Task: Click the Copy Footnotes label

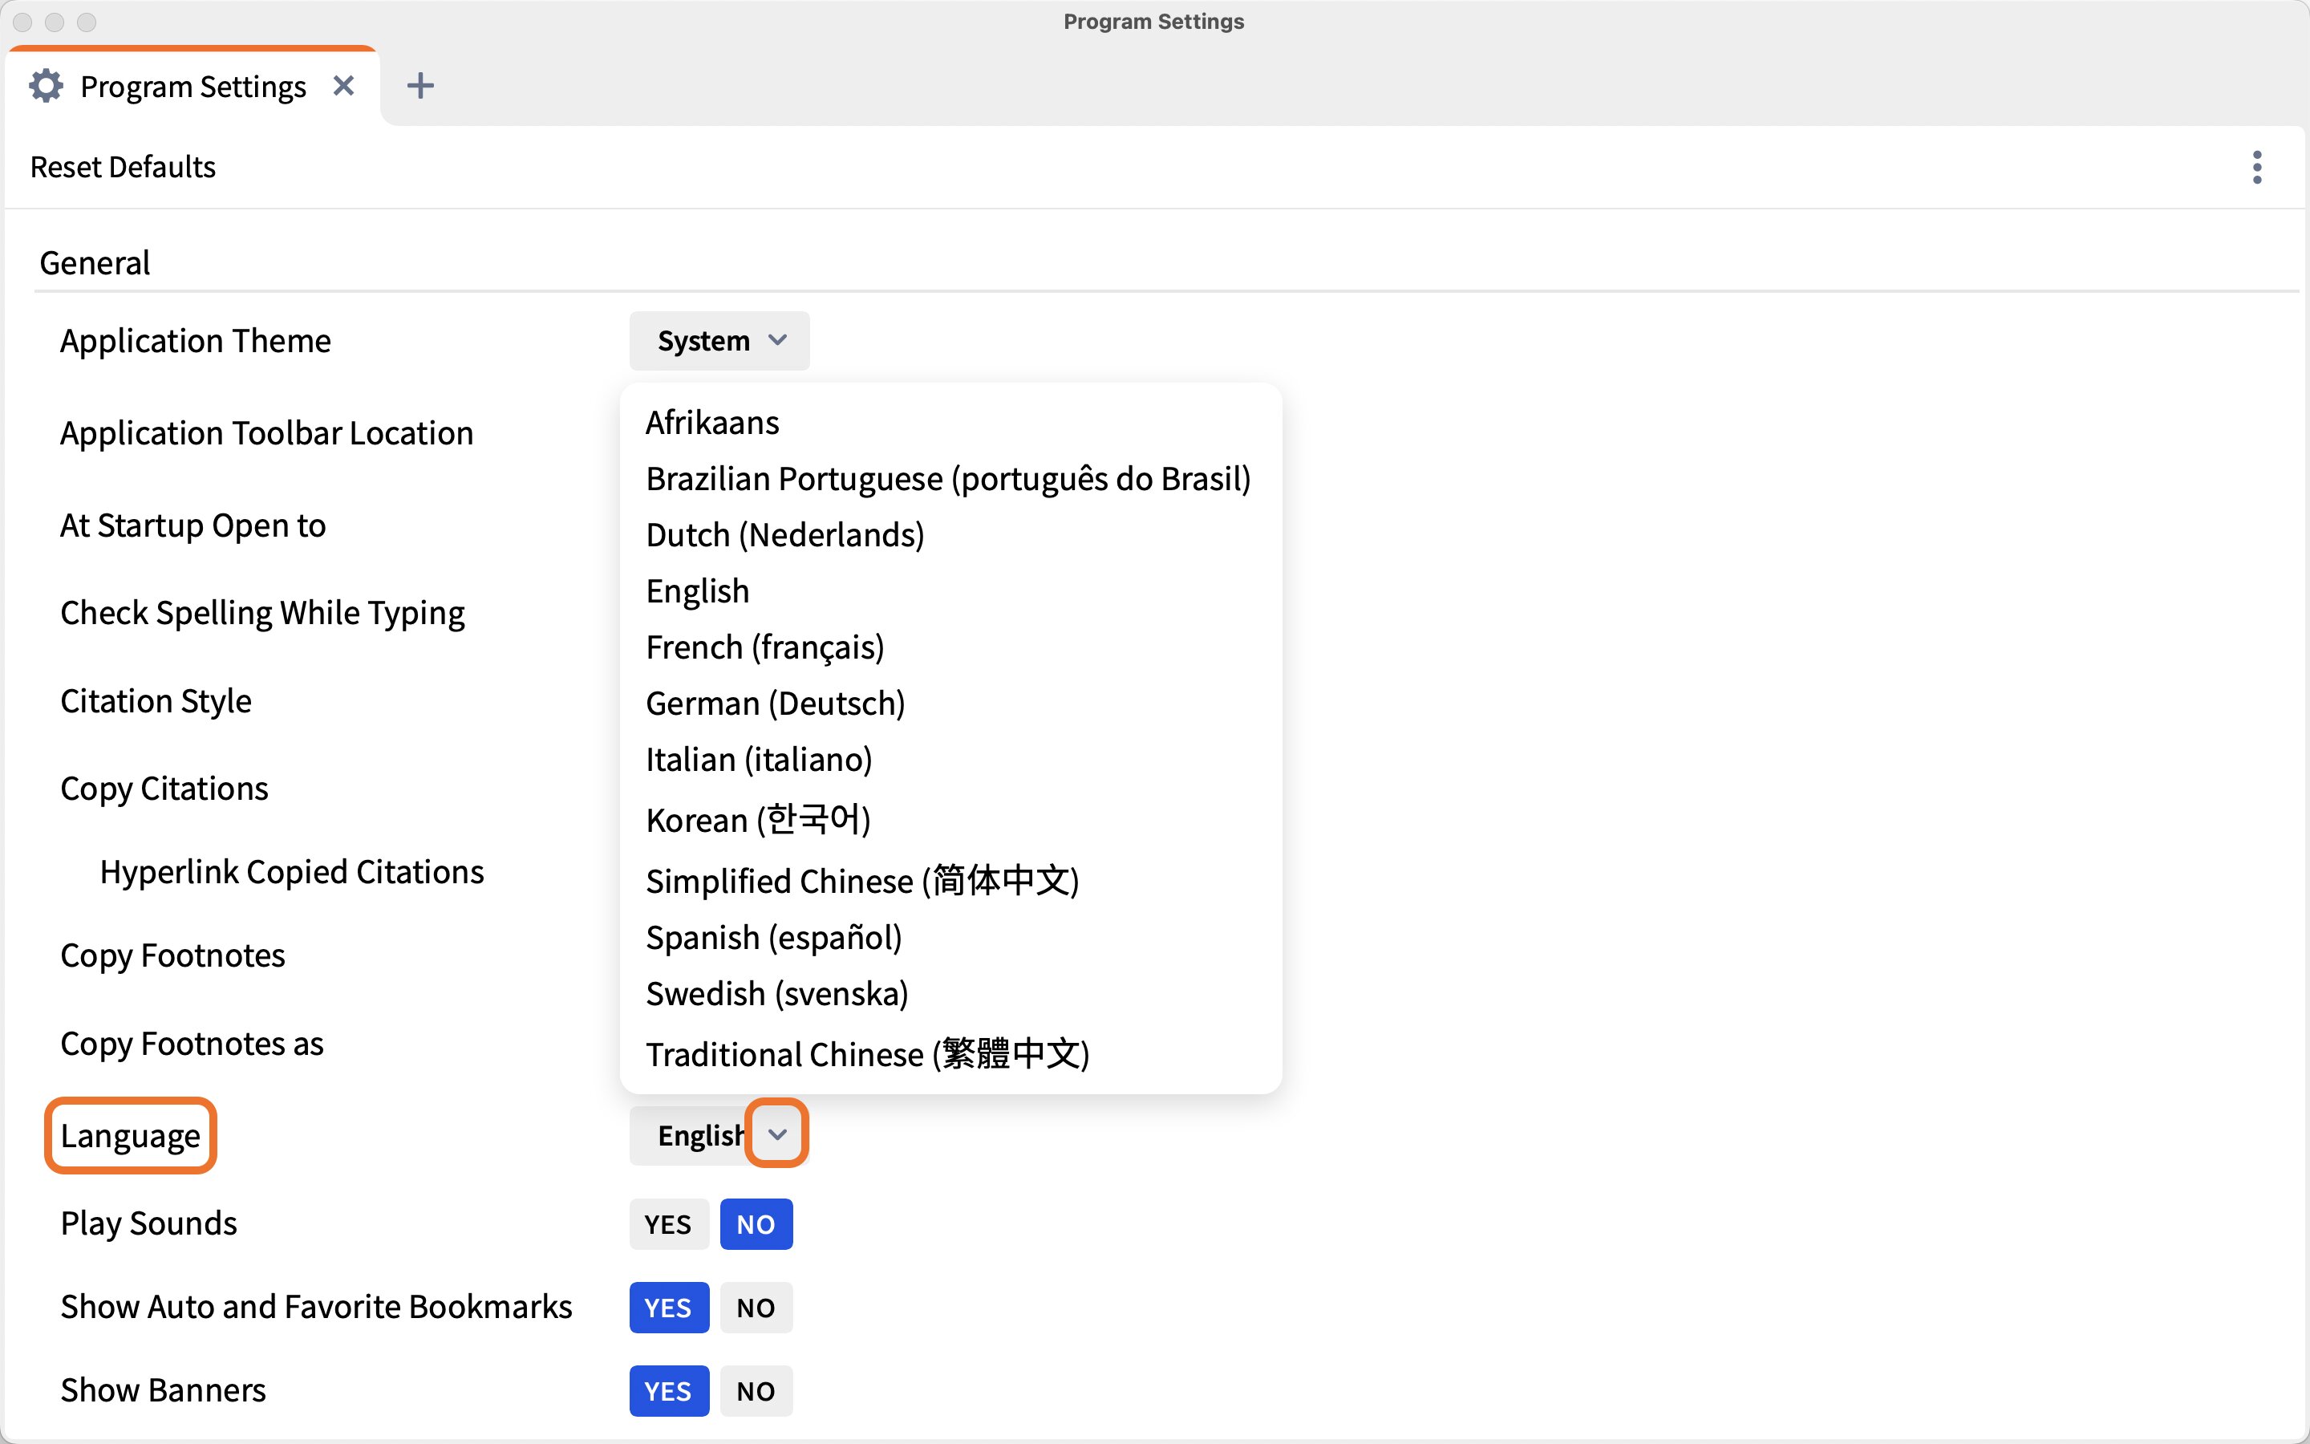Action: [172, 956]
